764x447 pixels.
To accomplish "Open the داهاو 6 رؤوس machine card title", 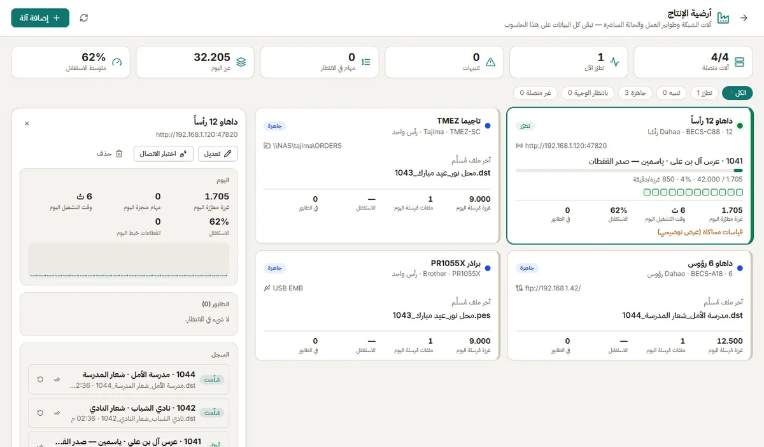I will pyautogui.click(x=711, y=263).
